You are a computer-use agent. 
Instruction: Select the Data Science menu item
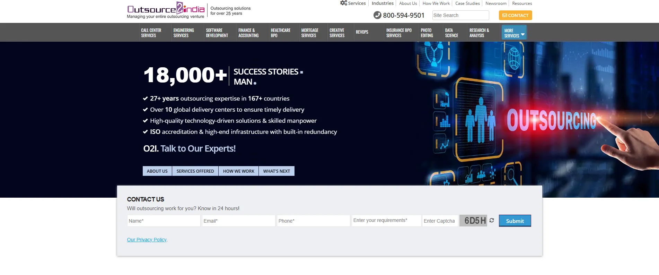(x=451, y=33)
